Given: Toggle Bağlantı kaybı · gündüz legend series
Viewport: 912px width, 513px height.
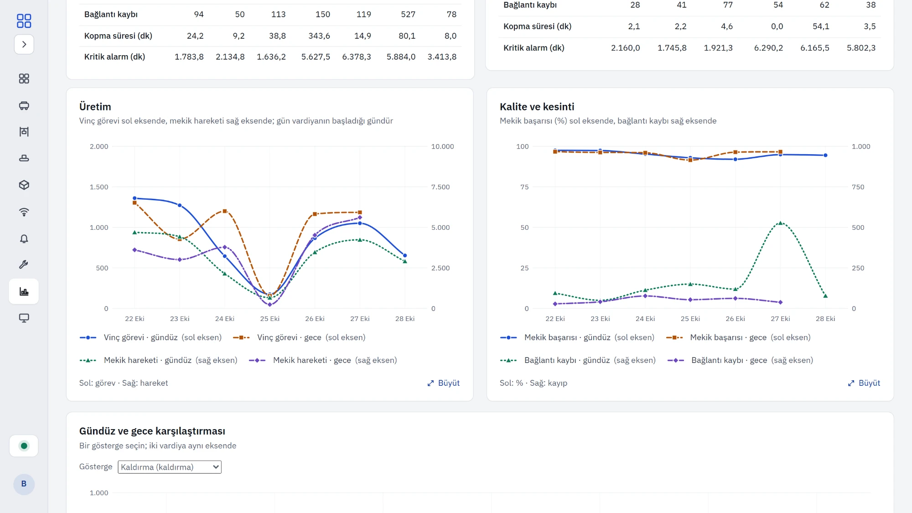Looking at the screenshot, I should pyautogui.click(x=578, y=360).
